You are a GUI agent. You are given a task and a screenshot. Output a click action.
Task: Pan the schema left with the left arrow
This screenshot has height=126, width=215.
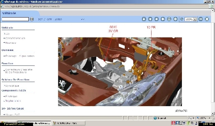click(156, 19)
